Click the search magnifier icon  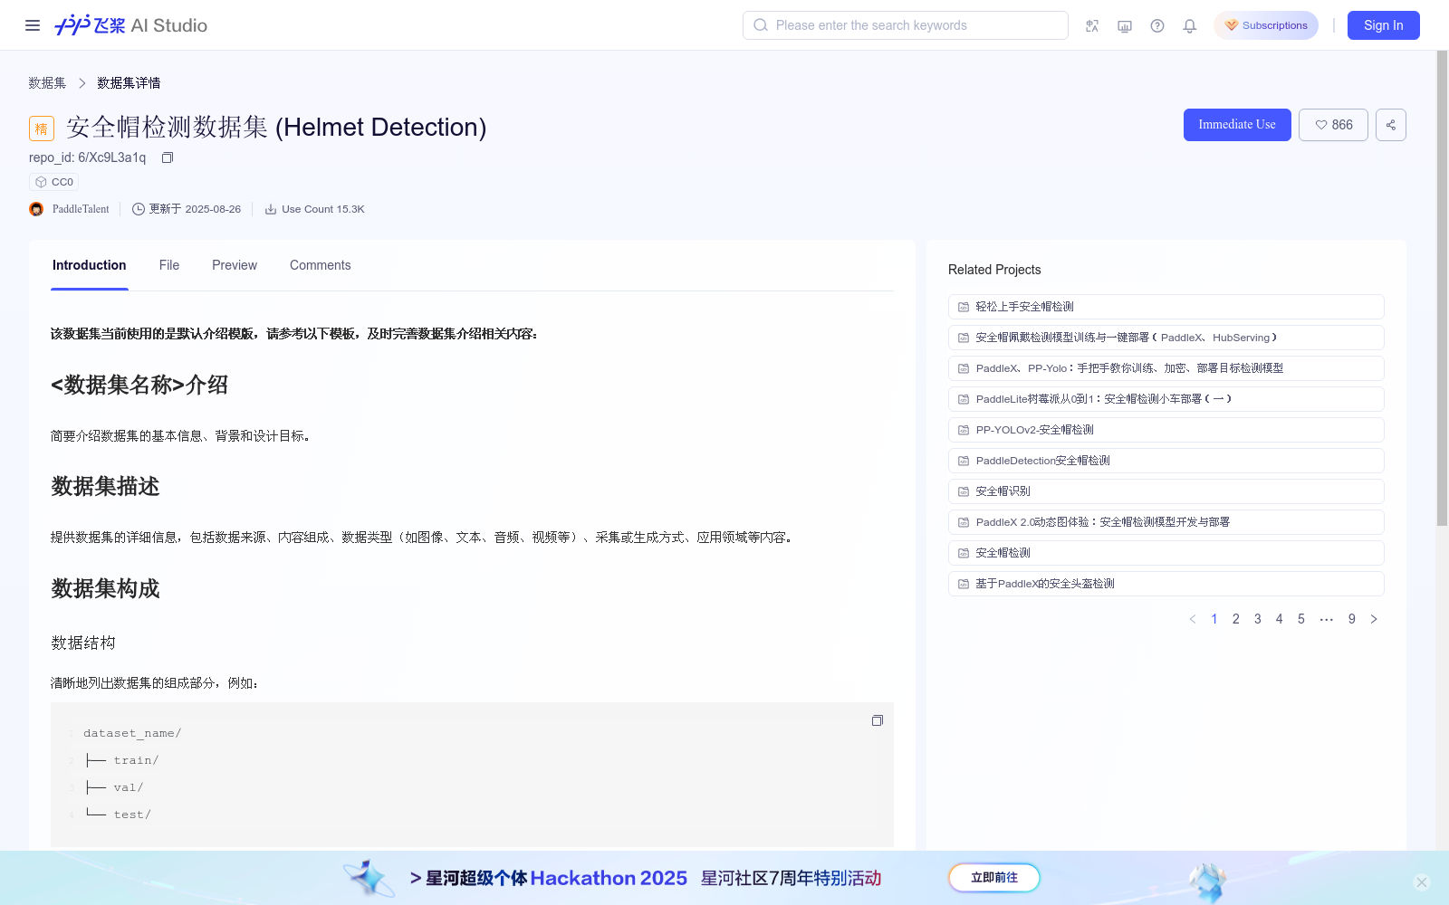click(761, 25)
